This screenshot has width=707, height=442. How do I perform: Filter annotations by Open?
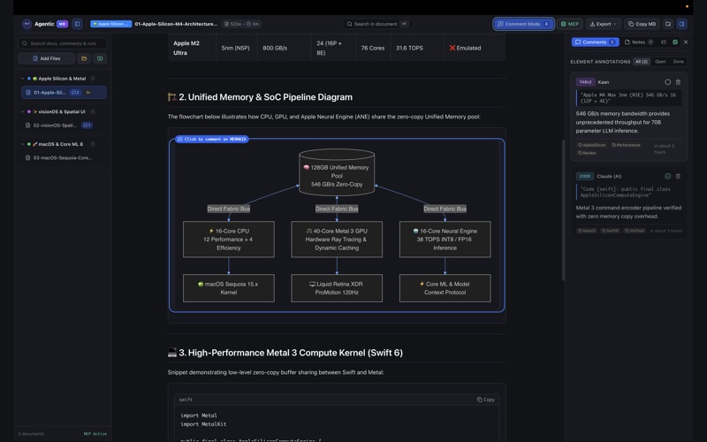[x=660, y=61]
